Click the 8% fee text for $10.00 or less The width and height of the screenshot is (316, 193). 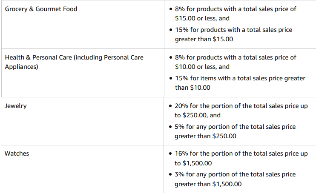pos(236,62)
